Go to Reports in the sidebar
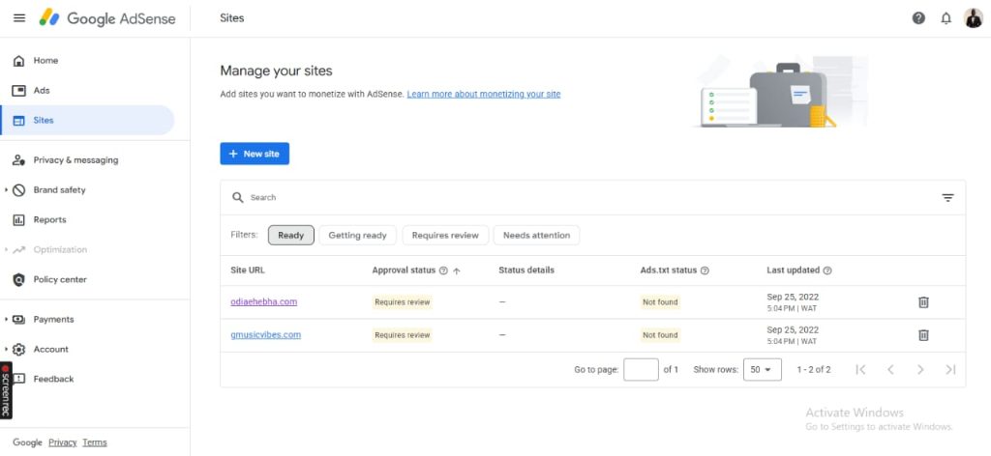This screenshot has width=991, height=456. coord(49,220)
